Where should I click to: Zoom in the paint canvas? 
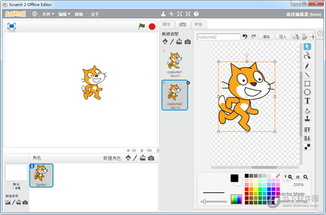pos(305,177)
